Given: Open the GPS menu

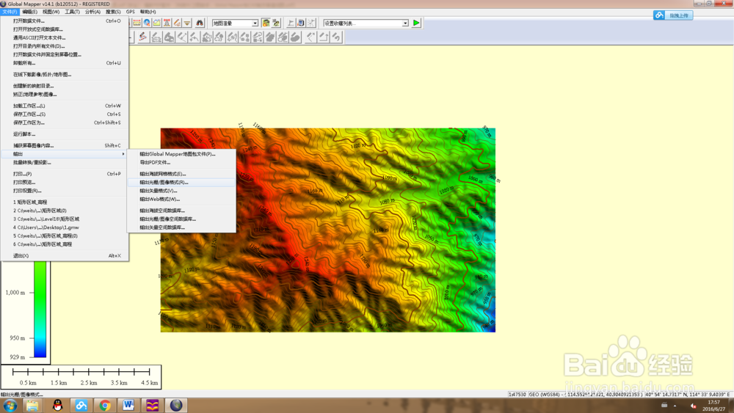Looking at the screenshot, I should (130, 12).
